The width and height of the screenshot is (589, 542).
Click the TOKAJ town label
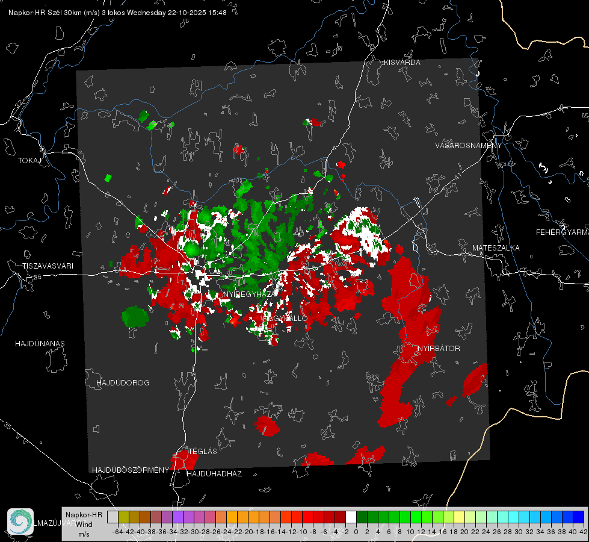point(29,161)
